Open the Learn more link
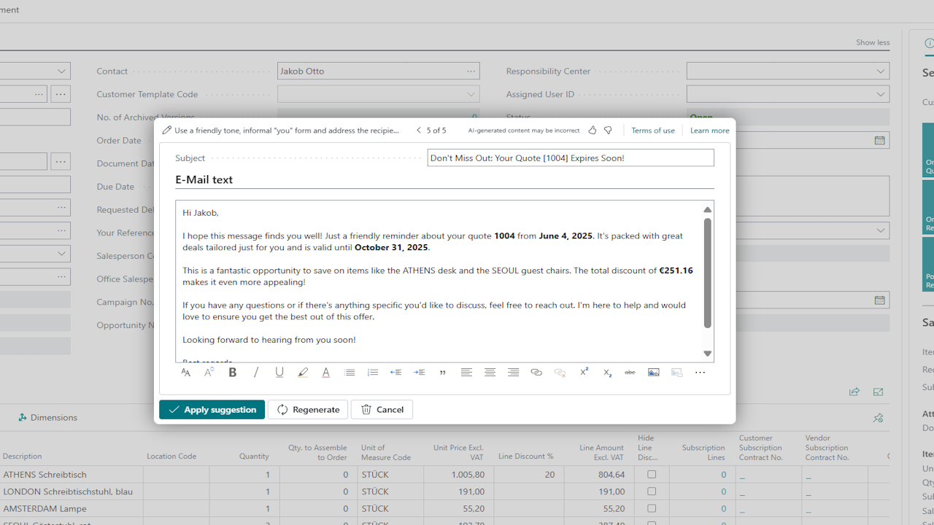 coord(709,131)
